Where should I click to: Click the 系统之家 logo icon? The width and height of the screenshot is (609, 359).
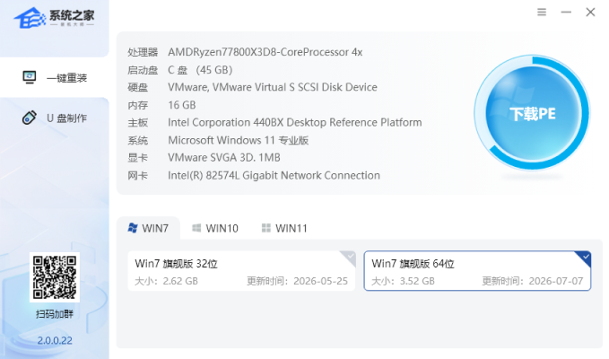(30, 18)
